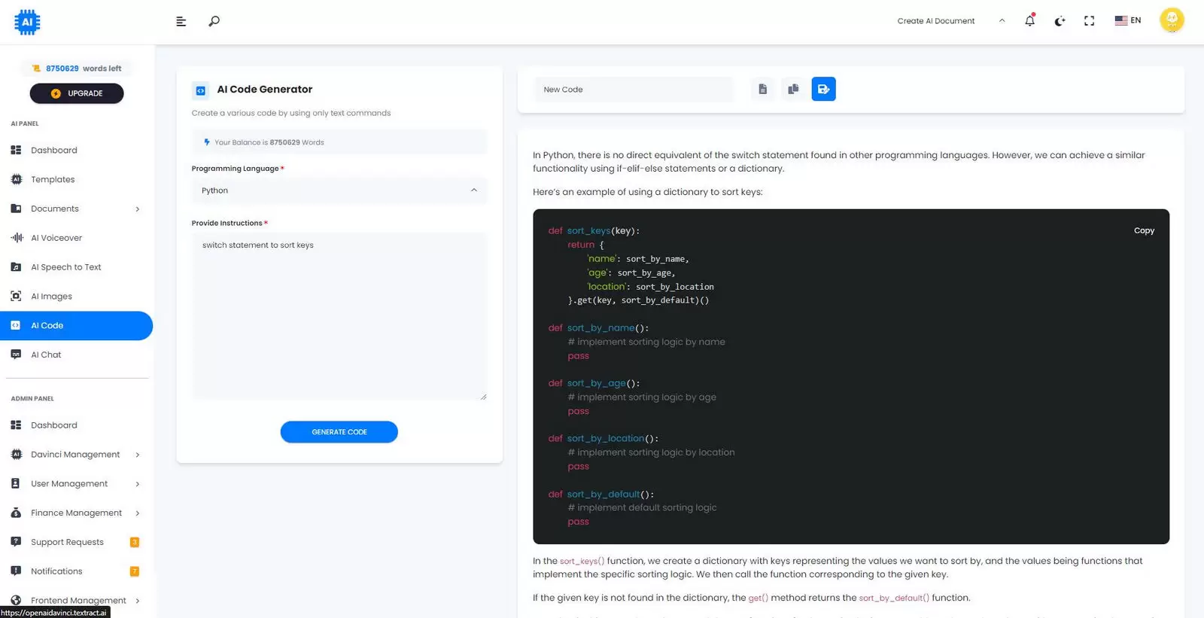Save the code with blue save icon

coord(823,89)
